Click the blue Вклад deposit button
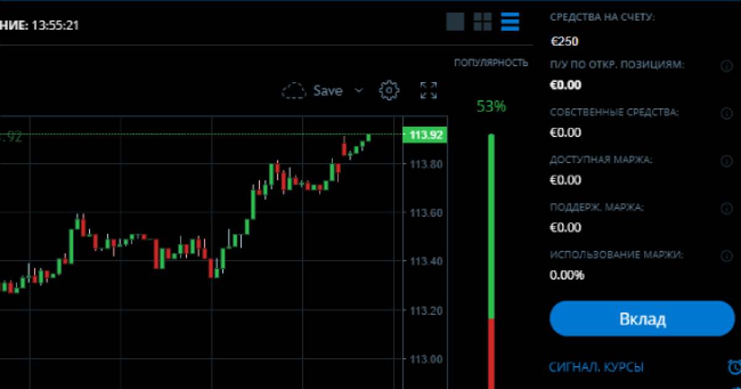Image resolution: width=741 pixels, height=389 pixels. pyautogui.click(x=642, y=319)
